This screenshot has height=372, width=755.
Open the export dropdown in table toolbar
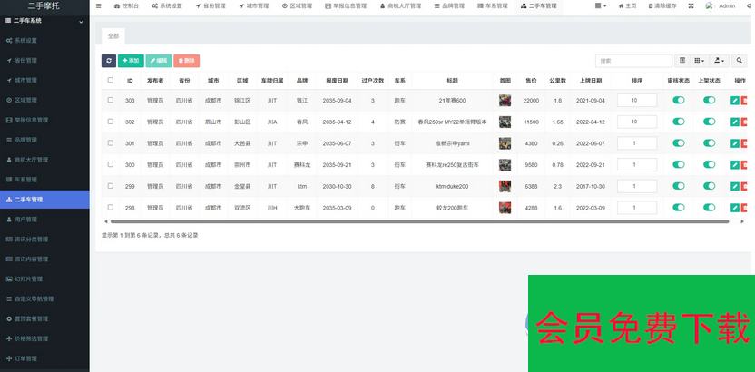click(x=719, y=61)
